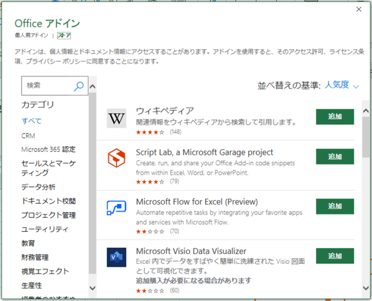Viewport: 372px width, 301px height.
Task: Open the Script Lab title link
Action: 204,152
